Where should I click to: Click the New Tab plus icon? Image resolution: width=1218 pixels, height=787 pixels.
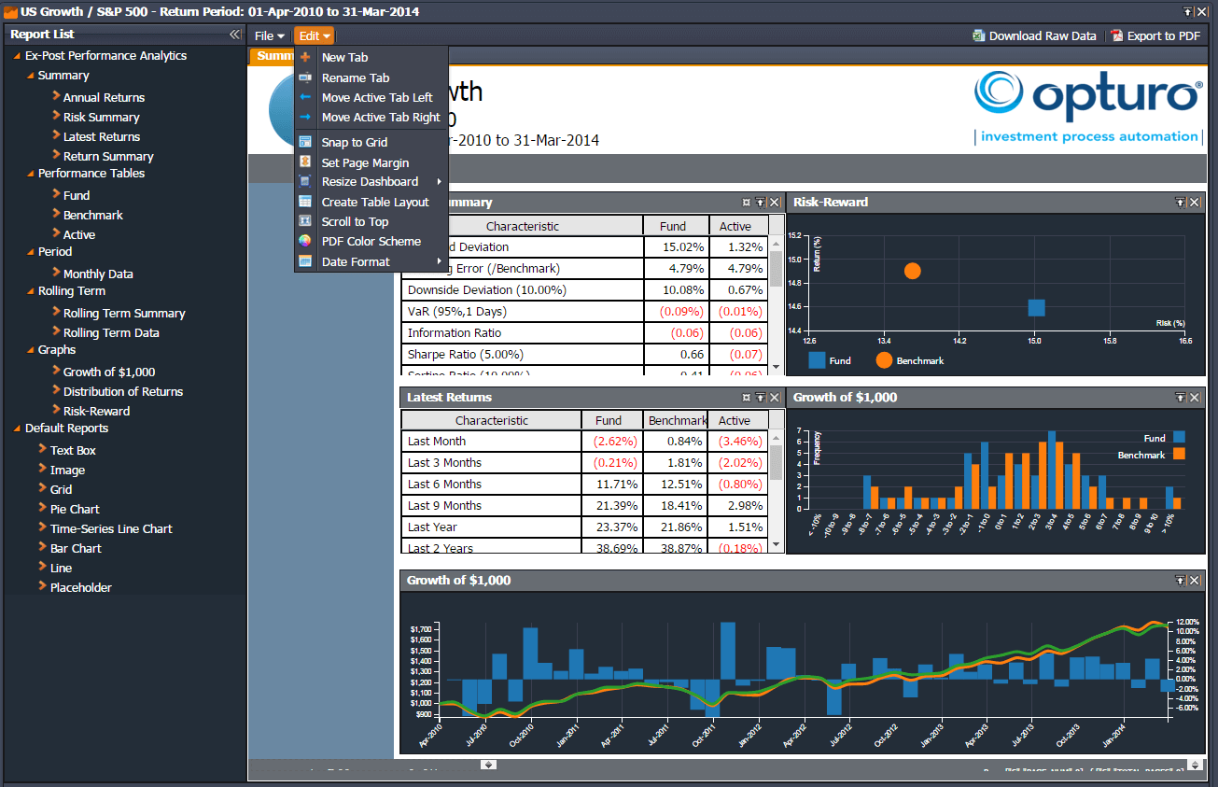(305, 57)
